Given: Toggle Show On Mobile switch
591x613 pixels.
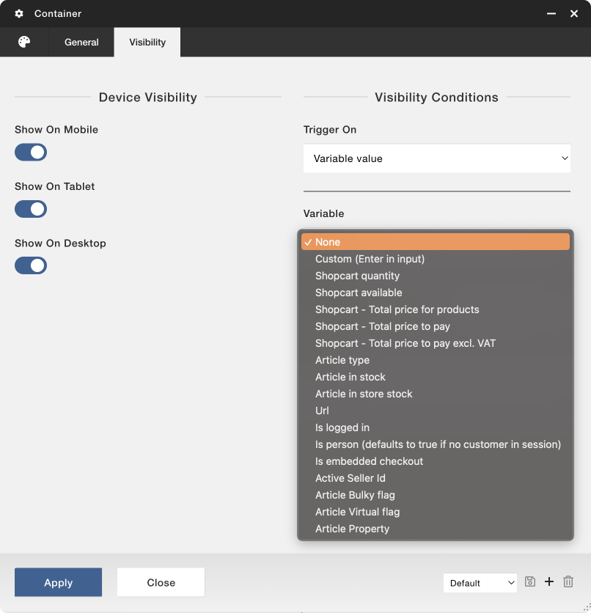Looking at the screenshot, I should 31,153.
